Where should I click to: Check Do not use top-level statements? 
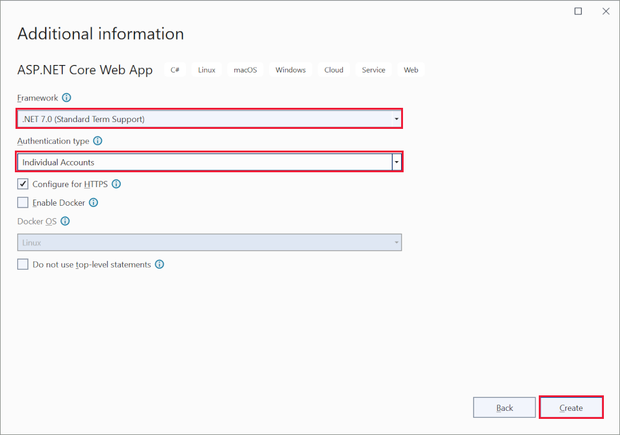coord(23,265)
